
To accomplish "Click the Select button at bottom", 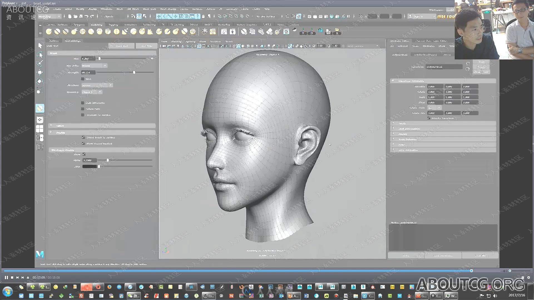I will pyautogui.click(x=406, y=255).
